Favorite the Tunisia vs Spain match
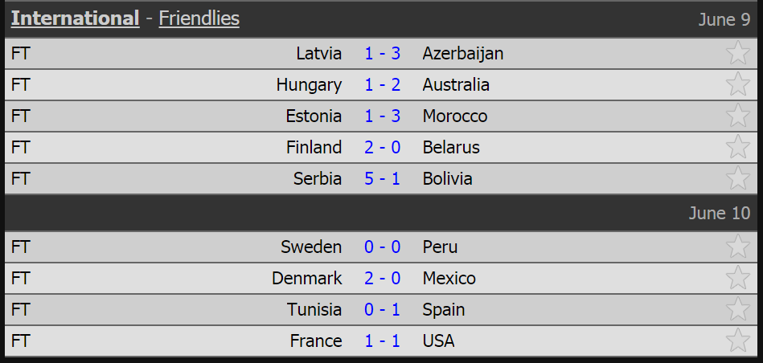 click(x=738, y=309)
